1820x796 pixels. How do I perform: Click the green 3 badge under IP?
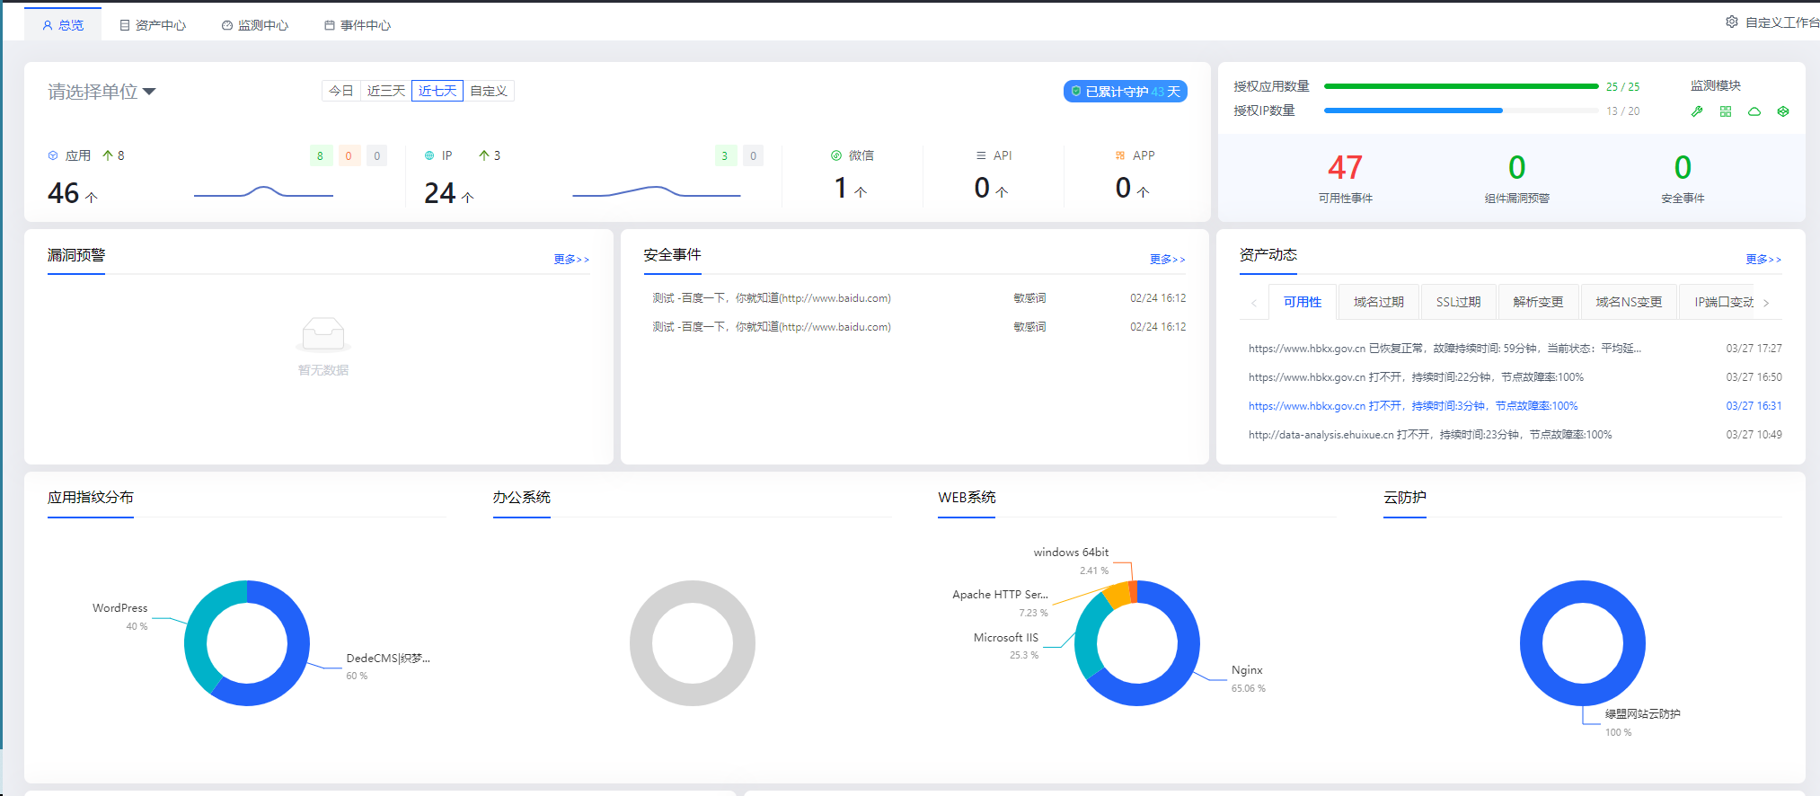click(725, 156)
